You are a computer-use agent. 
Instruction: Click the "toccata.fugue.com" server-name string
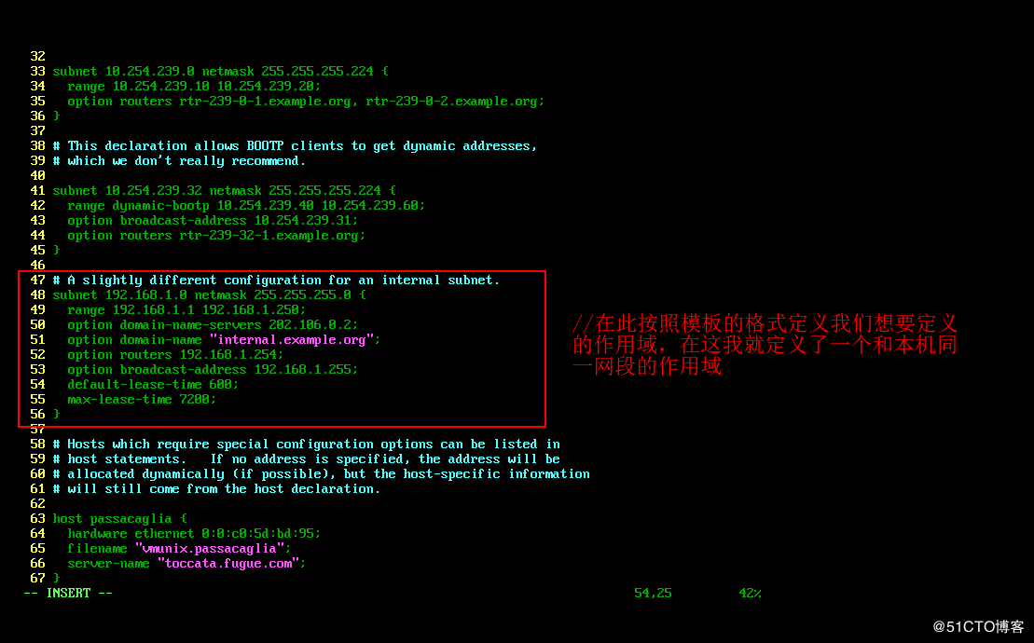[x=228, y=564]
